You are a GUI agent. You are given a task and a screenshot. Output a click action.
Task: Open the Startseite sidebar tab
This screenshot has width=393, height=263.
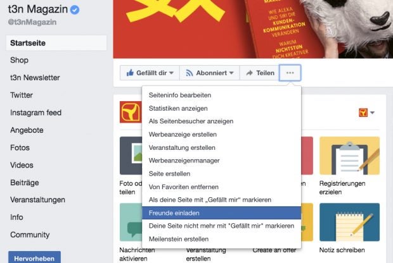coord(56,43)
